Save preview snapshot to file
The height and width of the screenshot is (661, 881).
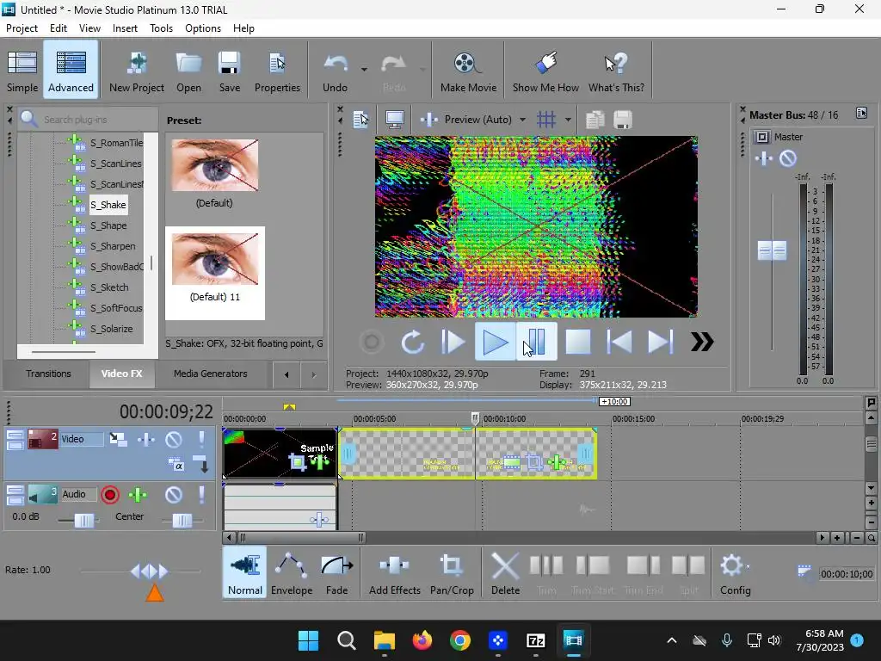[x=623, y=120]
